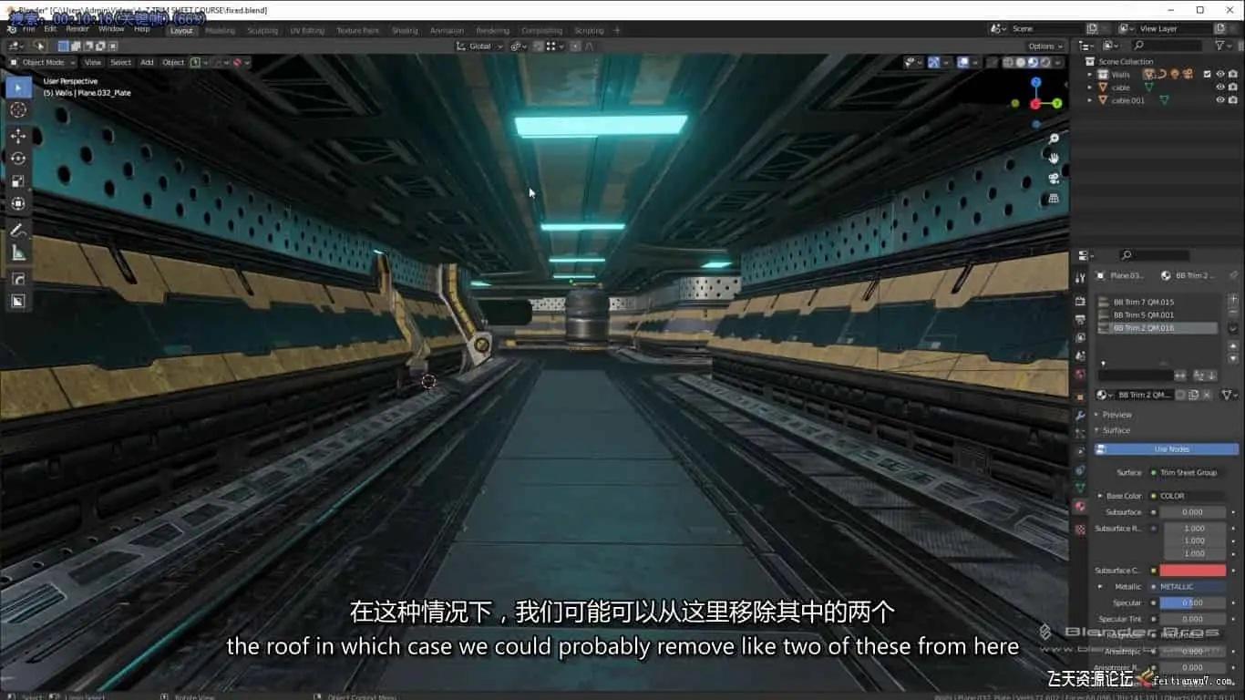Expand the cable.001 tree row
Screen dimensions: 1245x700
tap(1089, 100)
